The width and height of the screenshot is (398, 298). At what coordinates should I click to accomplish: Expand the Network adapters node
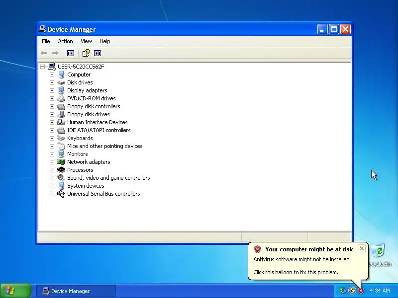point(52,162)
